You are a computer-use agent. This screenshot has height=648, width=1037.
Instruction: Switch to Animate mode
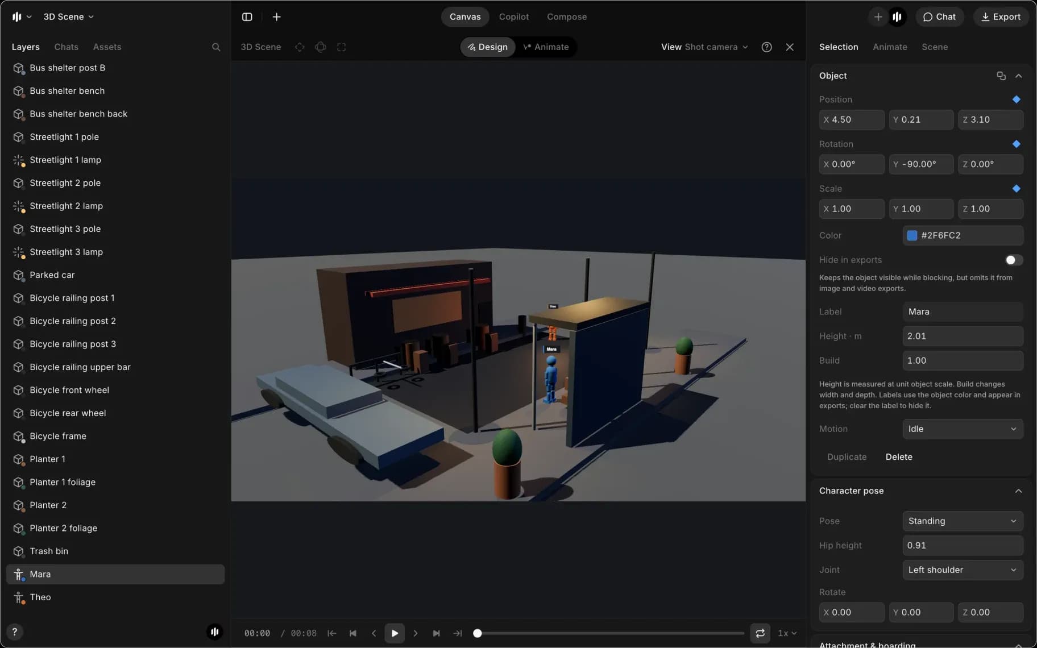pyautogui.click(x=546, y=47)
